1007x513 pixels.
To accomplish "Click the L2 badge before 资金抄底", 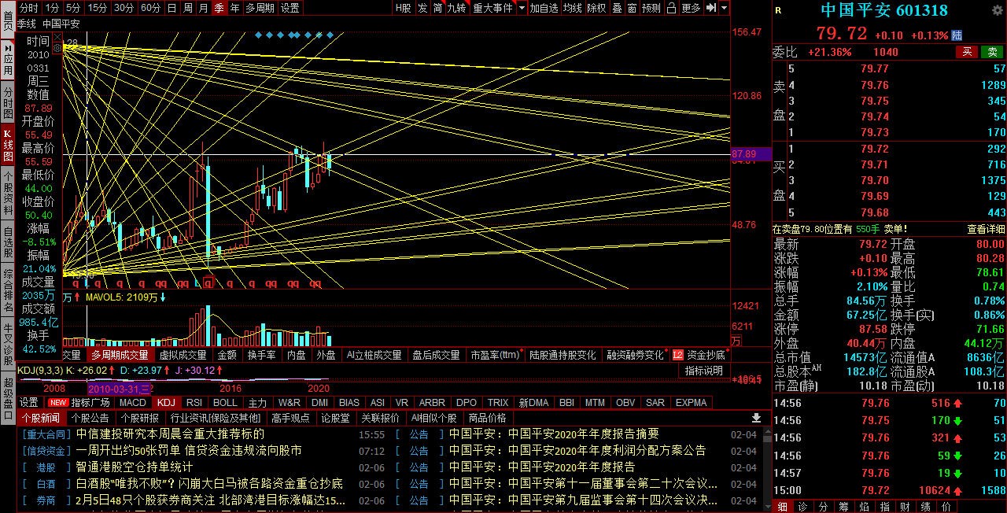I will [x=678, y=355].
